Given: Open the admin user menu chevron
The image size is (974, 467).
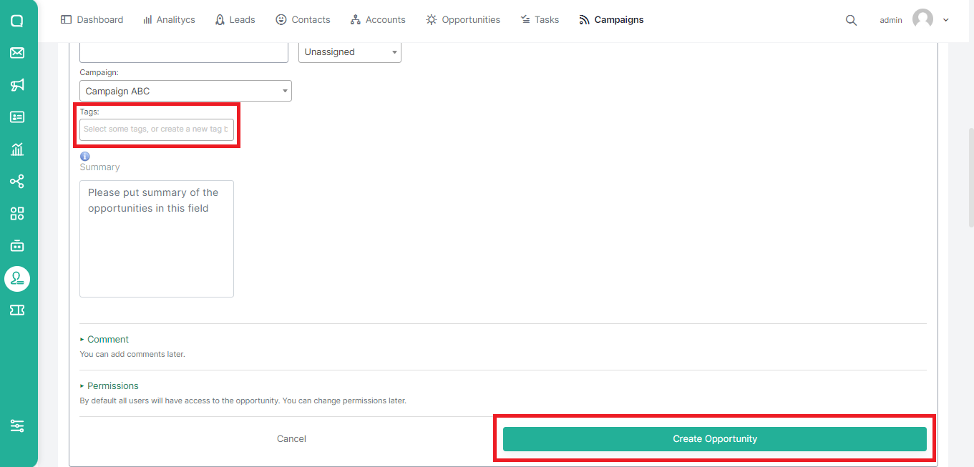Looking at the screenshot, I should (946, 20).
